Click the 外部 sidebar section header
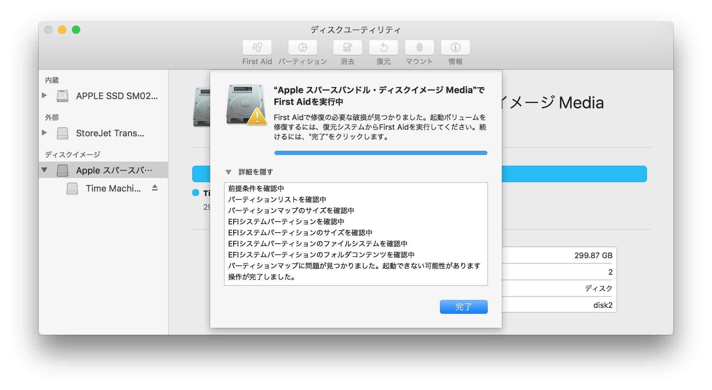The width and height of the screenshot is (712, 390). click(52, 117)
